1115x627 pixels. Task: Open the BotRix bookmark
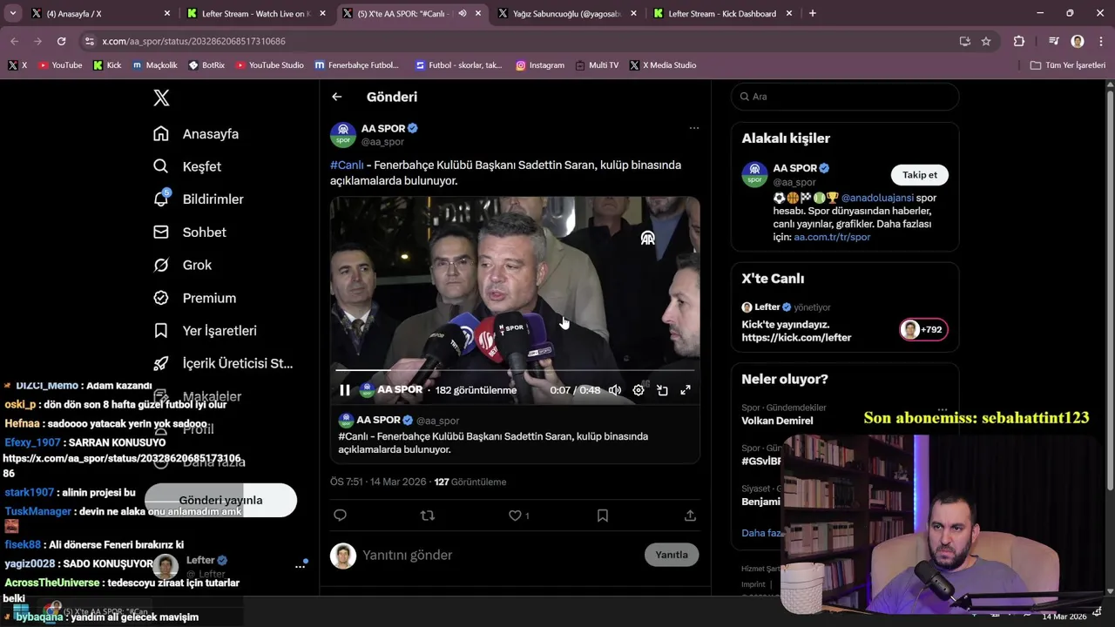click(x=206, y=65)
